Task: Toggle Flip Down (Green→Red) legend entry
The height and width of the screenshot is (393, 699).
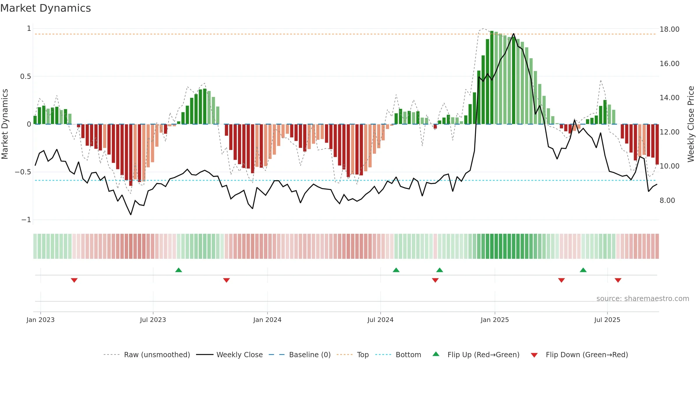Action: [579, 355]
